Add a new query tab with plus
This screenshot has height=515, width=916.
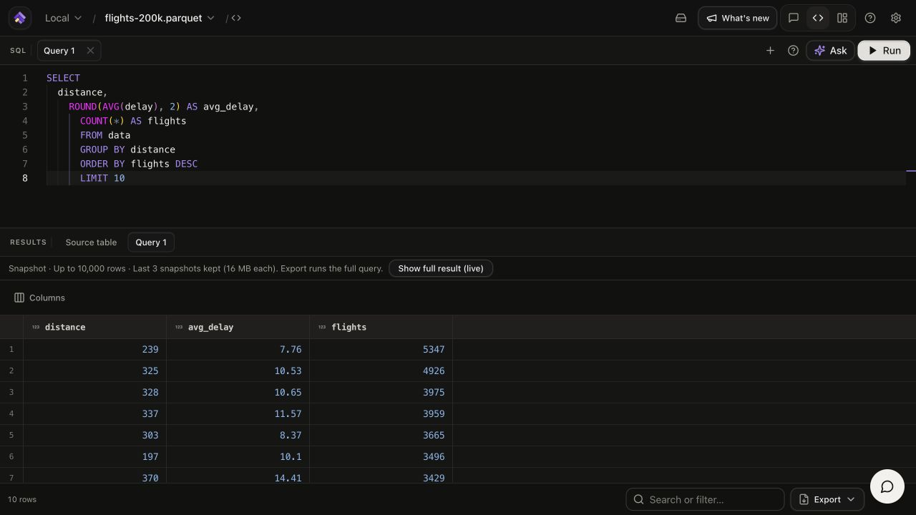click(770, 51)
